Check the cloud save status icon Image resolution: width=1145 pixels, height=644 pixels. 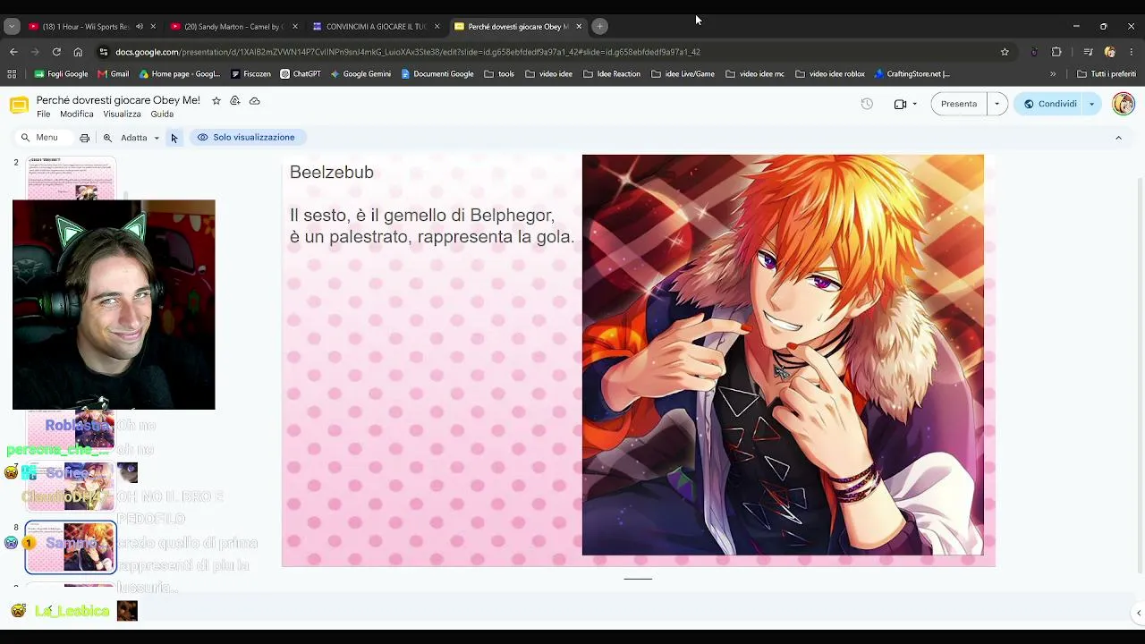point(255,101)
